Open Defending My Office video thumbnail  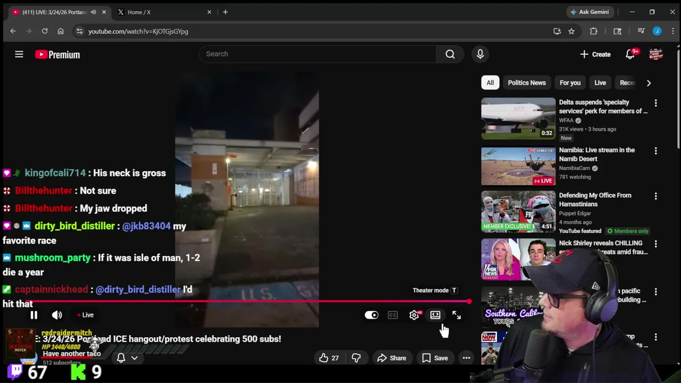click(518, 211)
